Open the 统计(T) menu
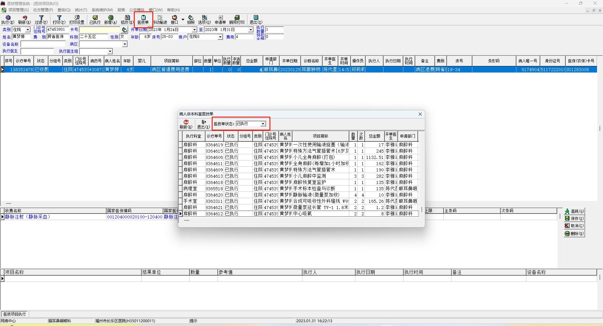 [x=81, y=10]
